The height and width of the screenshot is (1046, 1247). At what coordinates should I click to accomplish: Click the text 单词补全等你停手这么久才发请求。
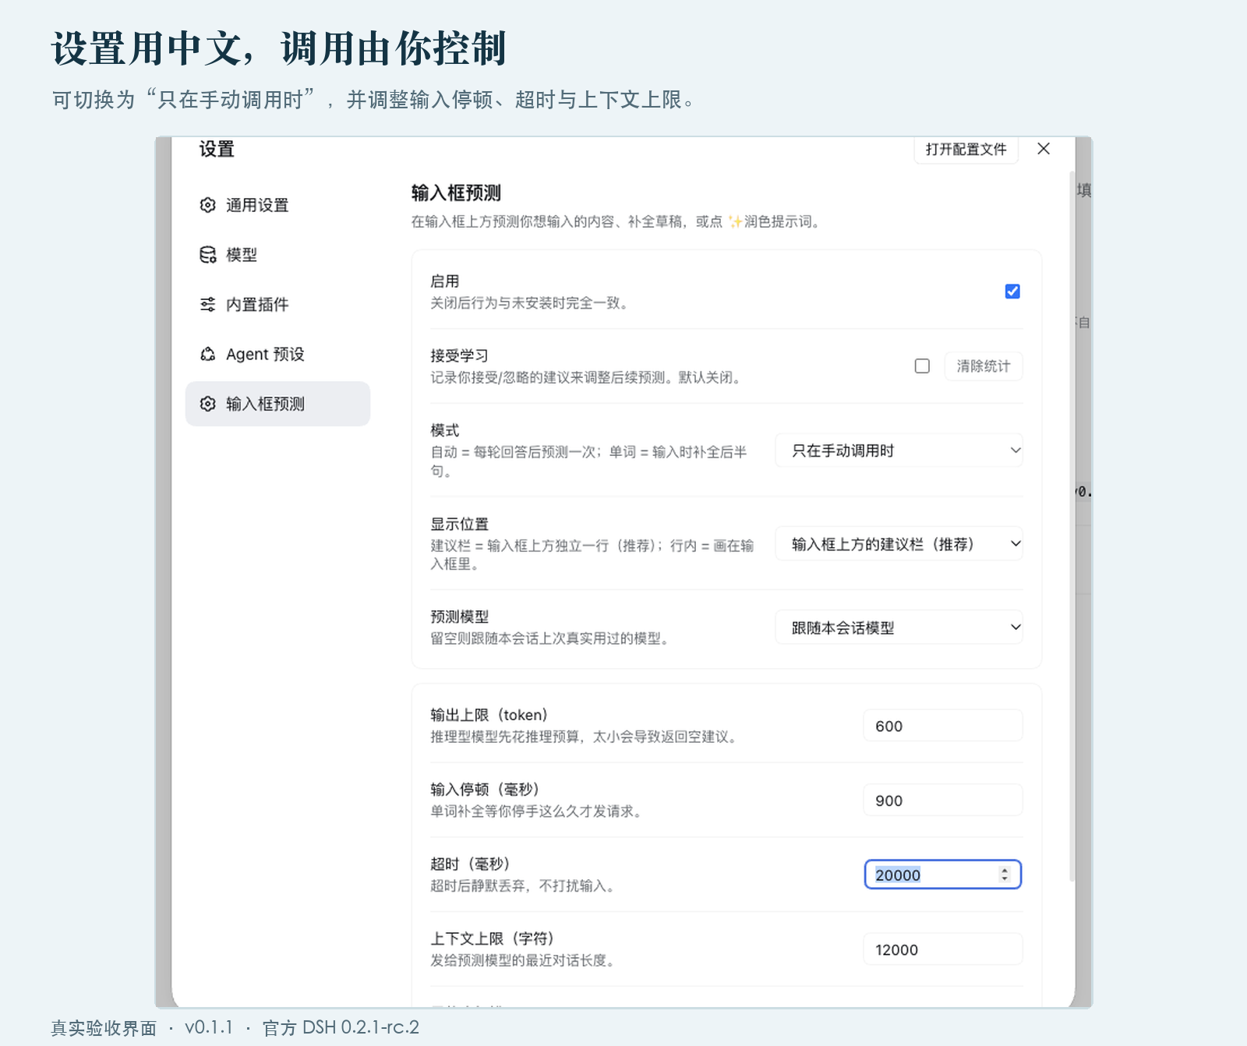coord(538,811)
